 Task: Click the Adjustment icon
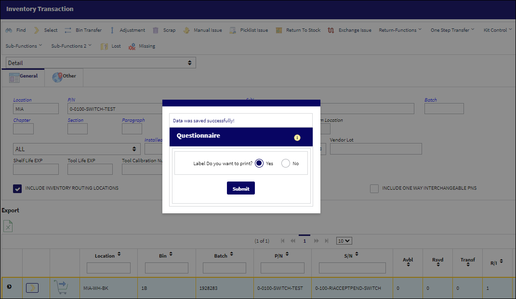(x=112, y=30)
